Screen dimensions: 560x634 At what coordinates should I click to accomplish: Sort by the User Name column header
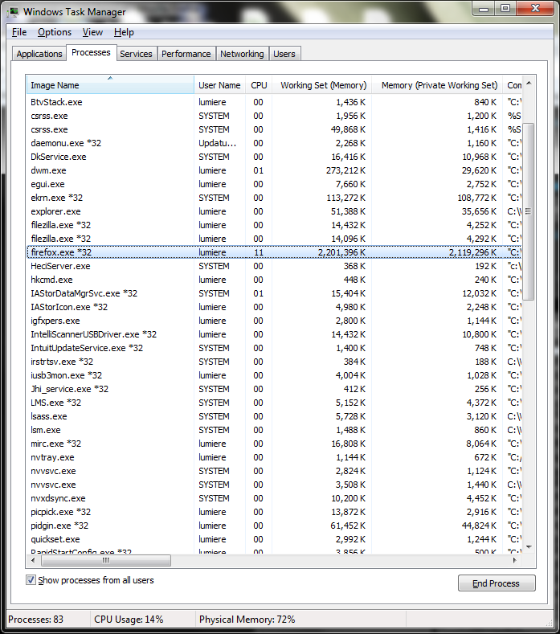pyautogui.click(x=219, y=85)
